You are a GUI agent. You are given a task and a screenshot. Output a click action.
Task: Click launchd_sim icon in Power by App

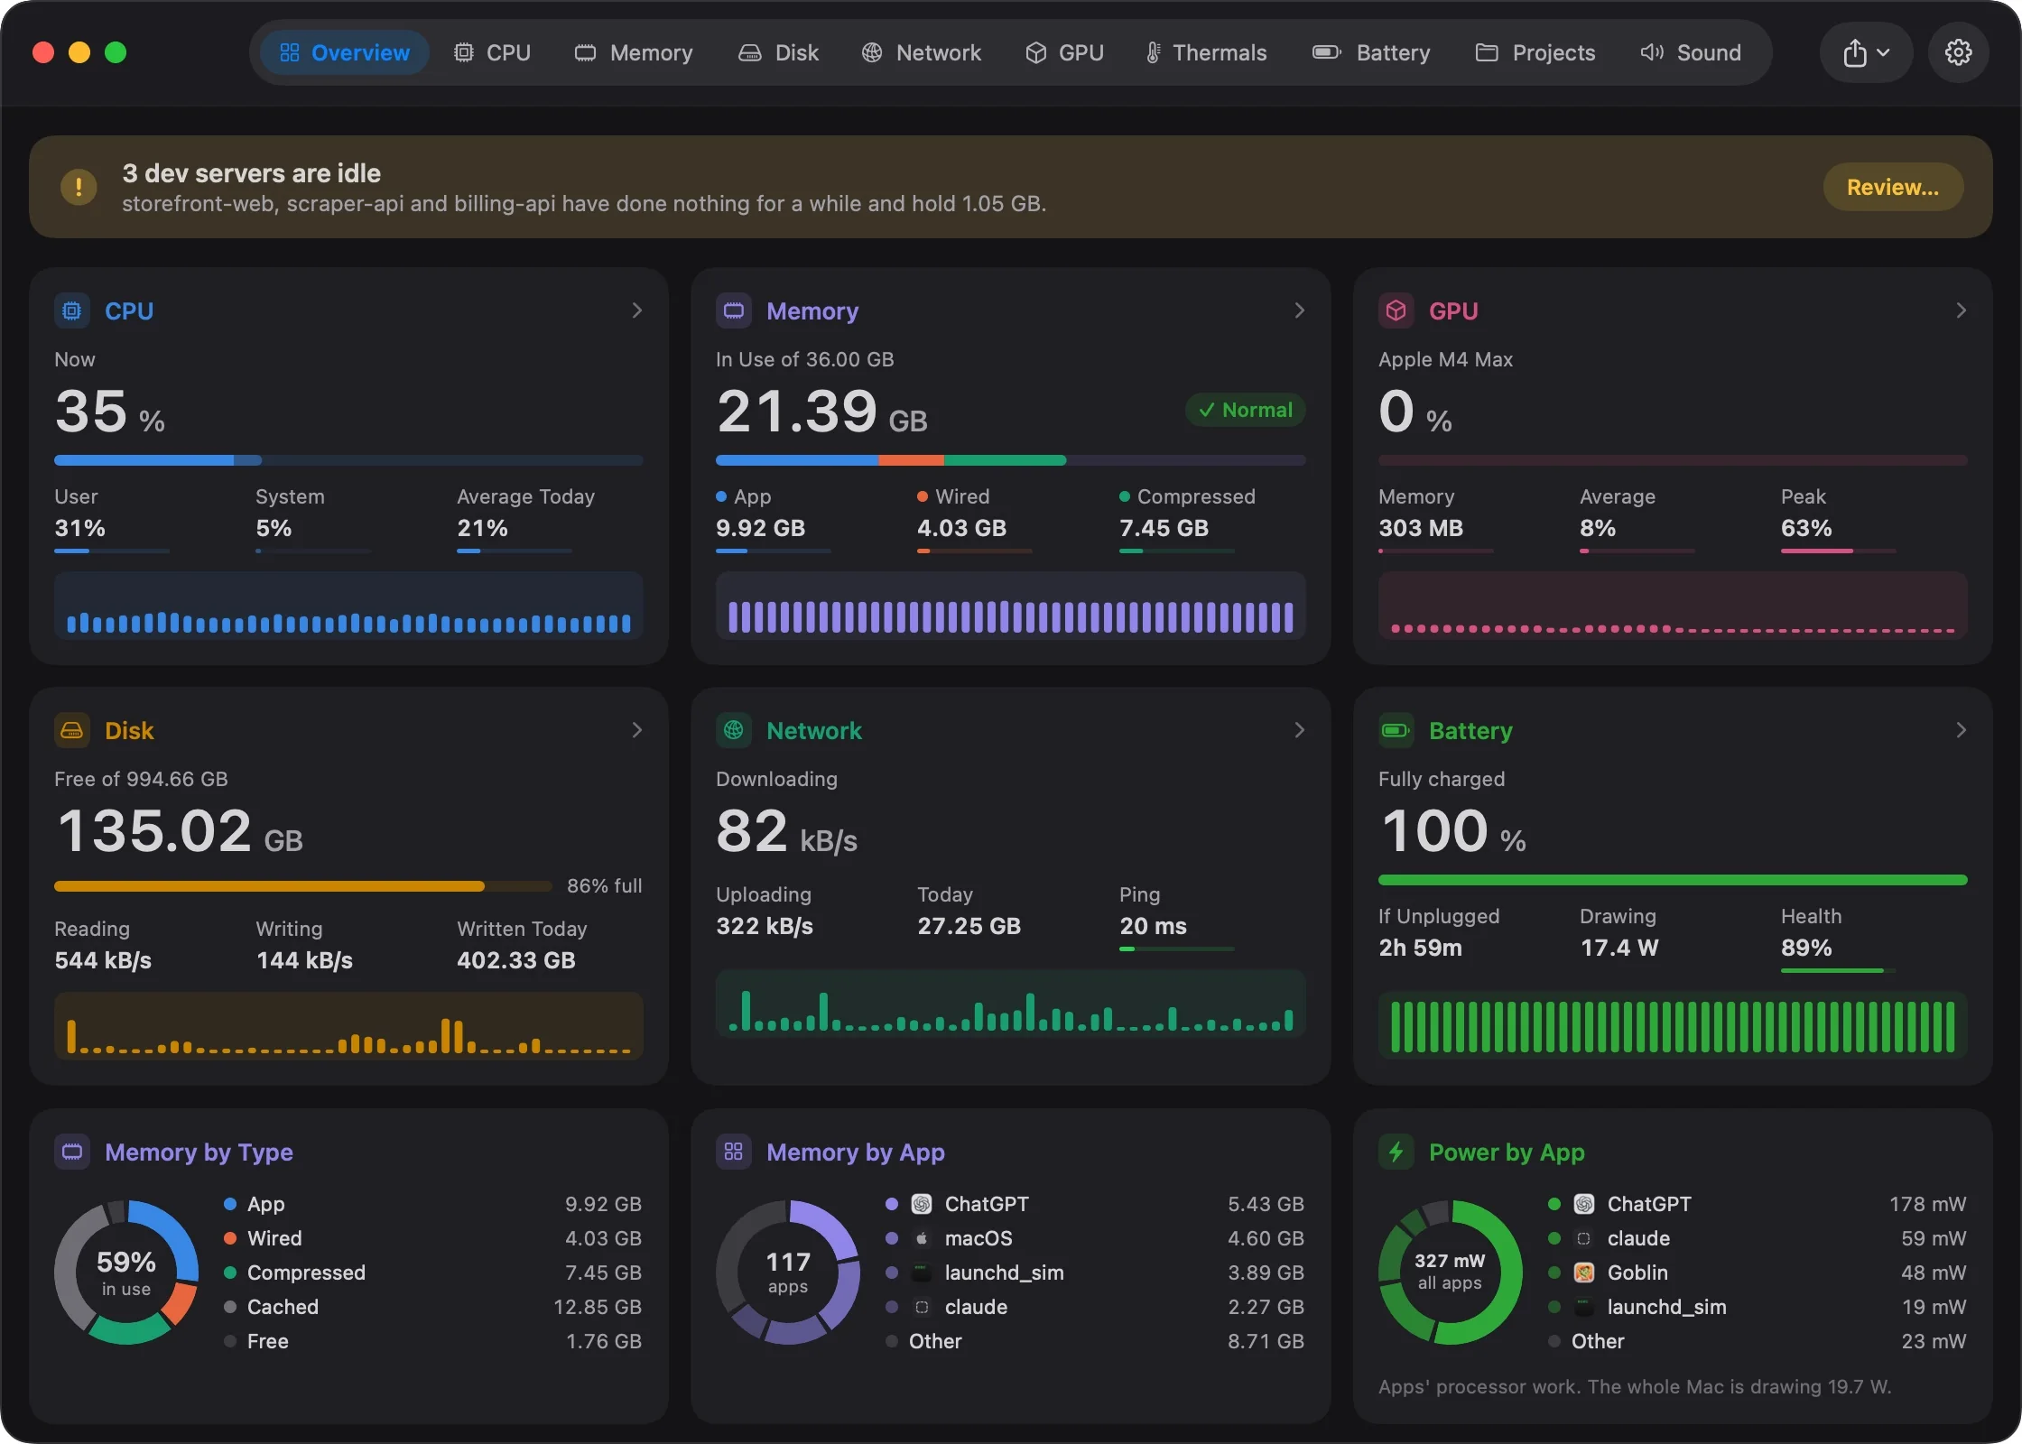point(1584,1307)
